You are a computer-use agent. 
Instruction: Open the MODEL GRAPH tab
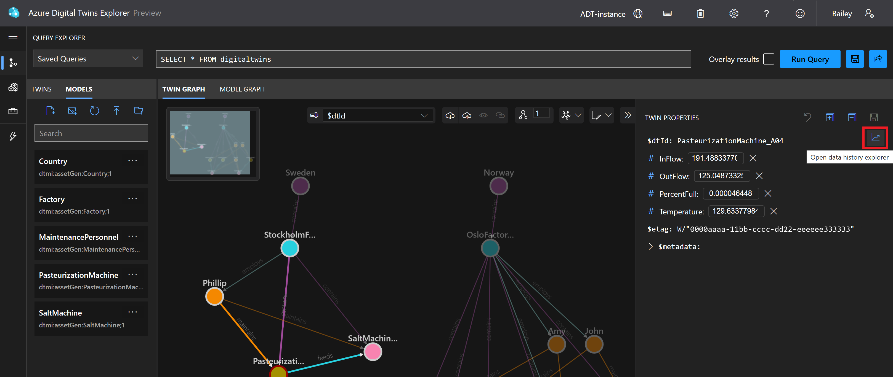(x=242, y=89)
